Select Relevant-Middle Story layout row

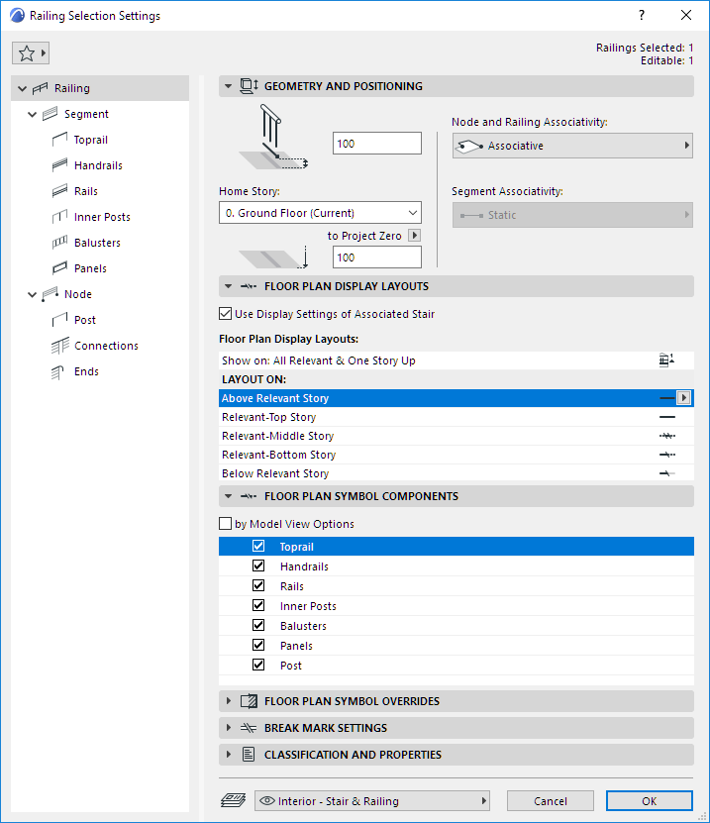277,436
